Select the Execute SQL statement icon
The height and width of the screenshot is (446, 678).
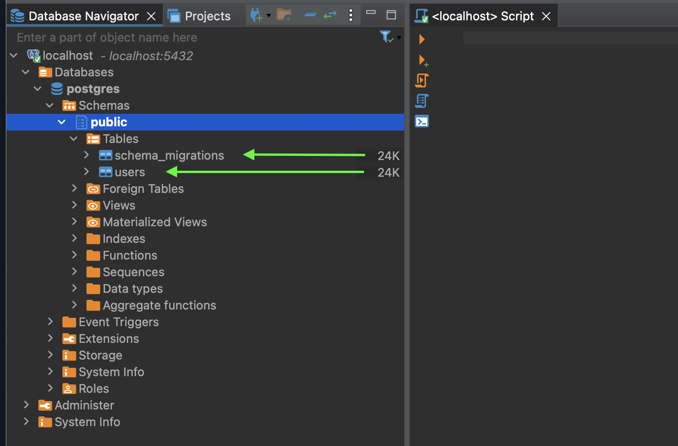coord(421,39)
